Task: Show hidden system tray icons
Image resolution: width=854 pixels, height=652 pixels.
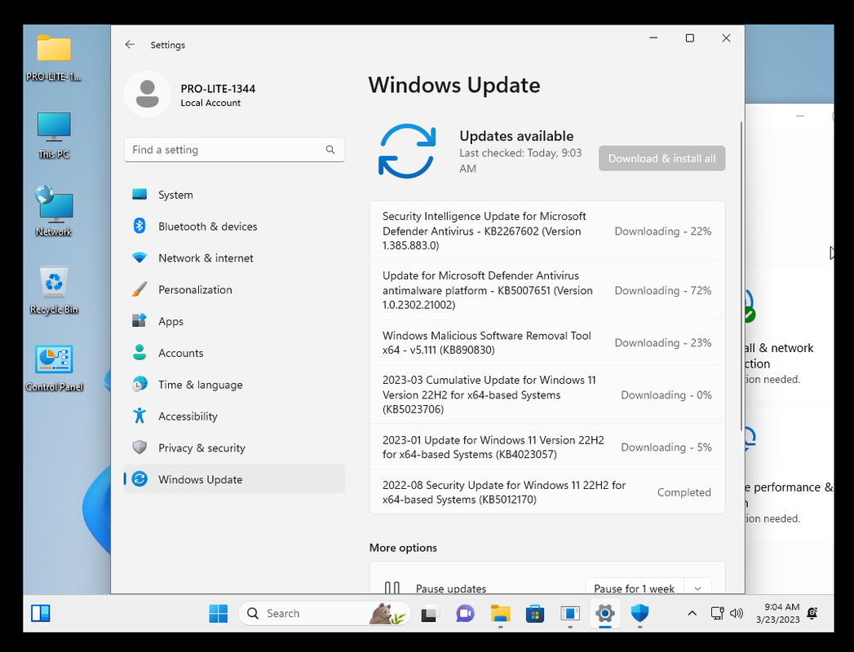Action: tap(692, 614)
